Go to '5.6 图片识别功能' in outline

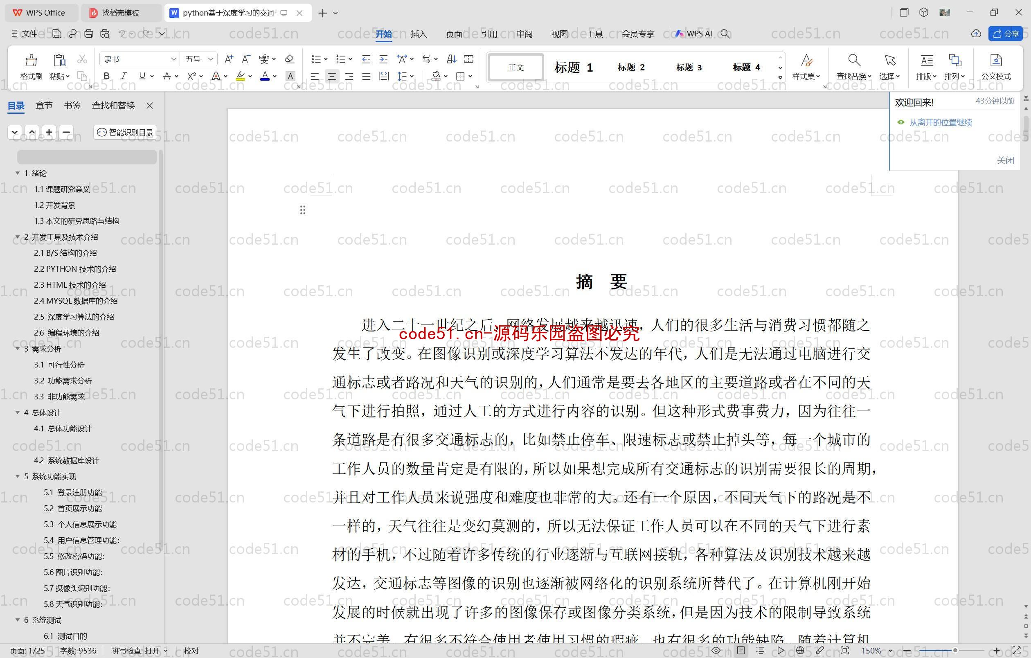point(73,572)
